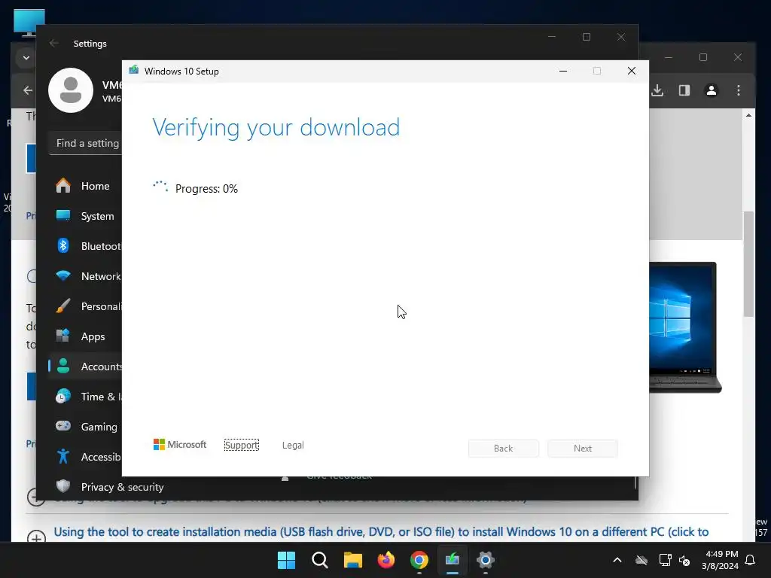
Task: Open the browser profile icon
Action: click(x=712, y=90)
